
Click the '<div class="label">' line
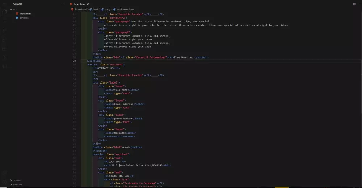pos(106,82)
